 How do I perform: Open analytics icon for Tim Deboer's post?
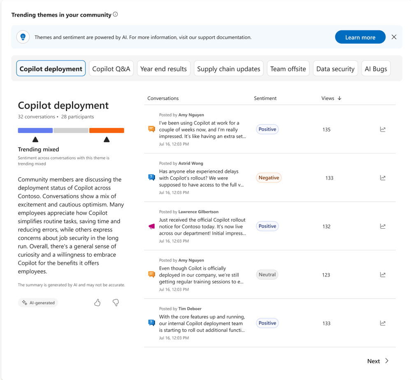click(383, 323)
